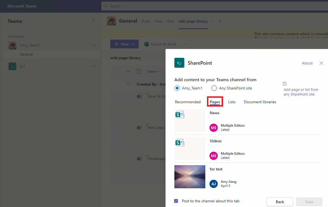Open more options for gr1 team
This screenshot has width=328, height=207.
click(x=93, y=66)
